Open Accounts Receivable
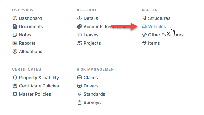 click(x=102, y=27)
